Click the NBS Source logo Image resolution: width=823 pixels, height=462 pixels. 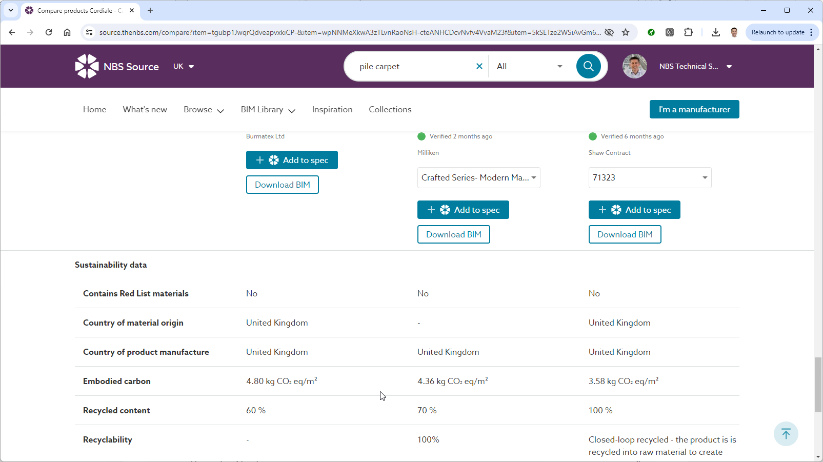117,66
